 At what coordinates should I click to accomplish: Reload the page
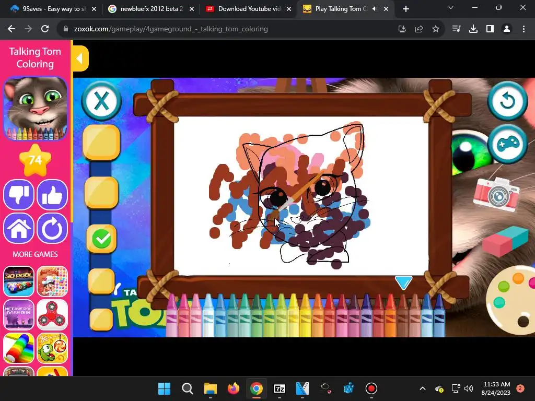click(x=45, y=29)
